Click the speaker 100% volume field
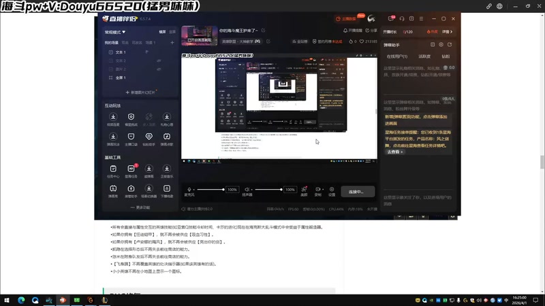Screen dimensions: 545x306 [290, 190]
